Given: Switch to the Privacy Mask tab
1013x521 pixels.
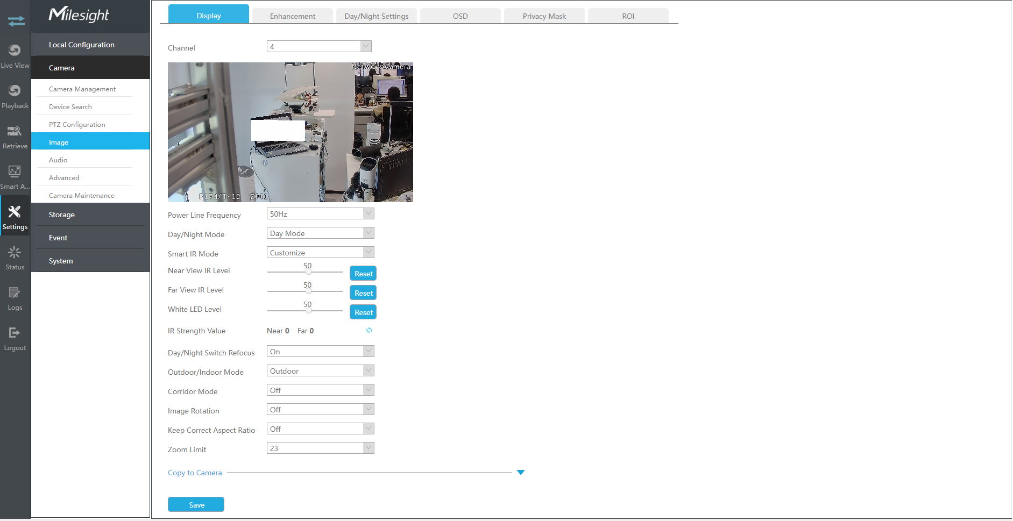Looking at the screenshot, I should (544, 16).
